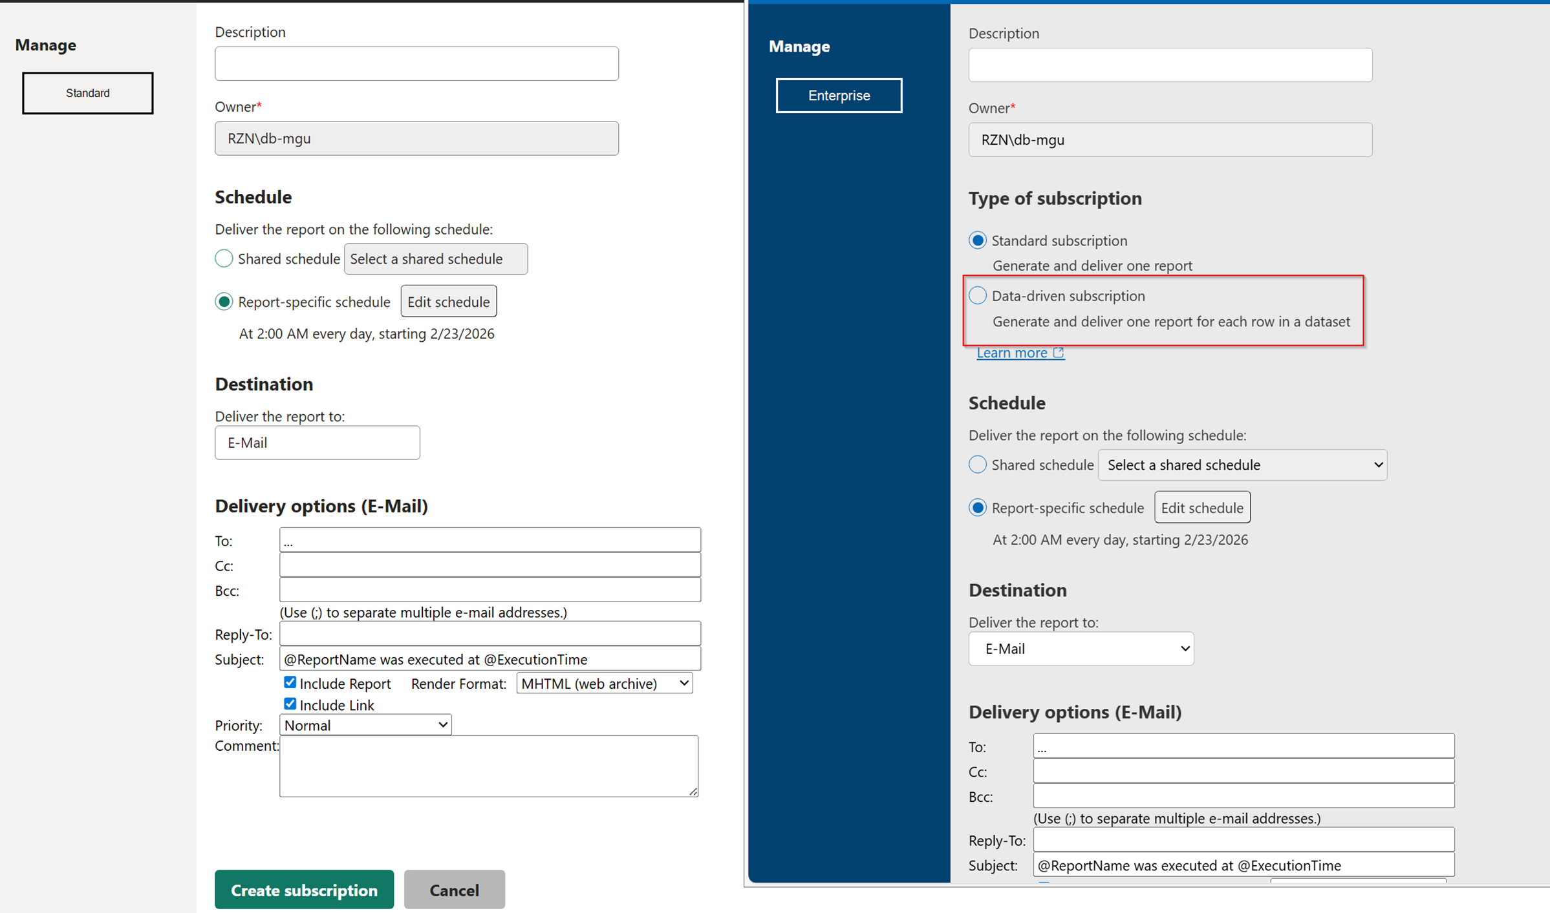Viewport: 1550px width, 913px height.
Task: Click the Comment text area
Action: pyautogui.click(x=488, y=766)
